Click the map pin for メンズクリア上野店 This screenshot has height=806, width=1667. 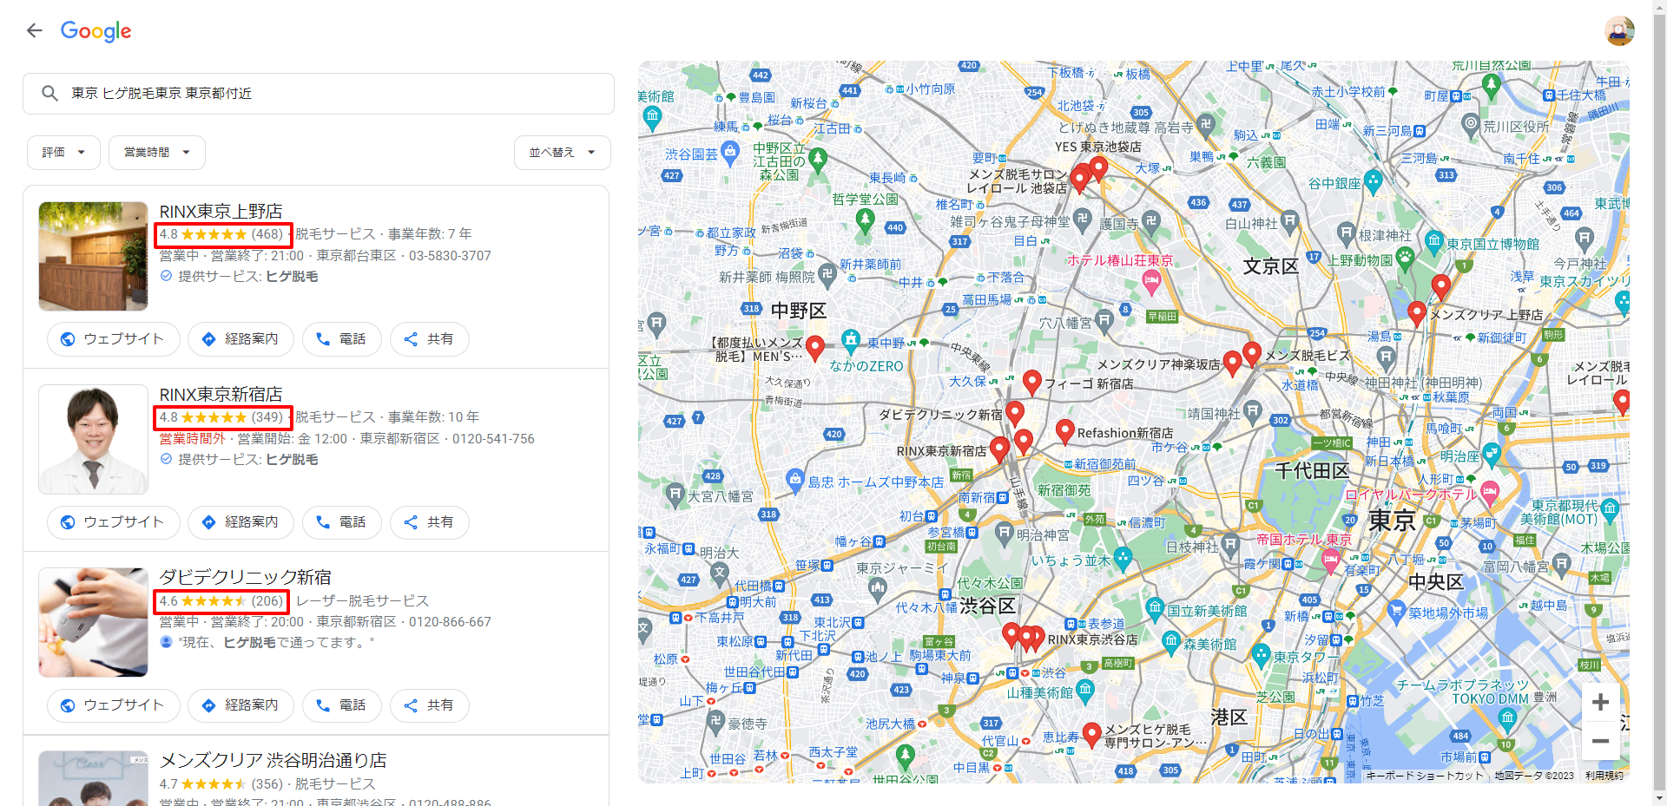(1417, 312)
